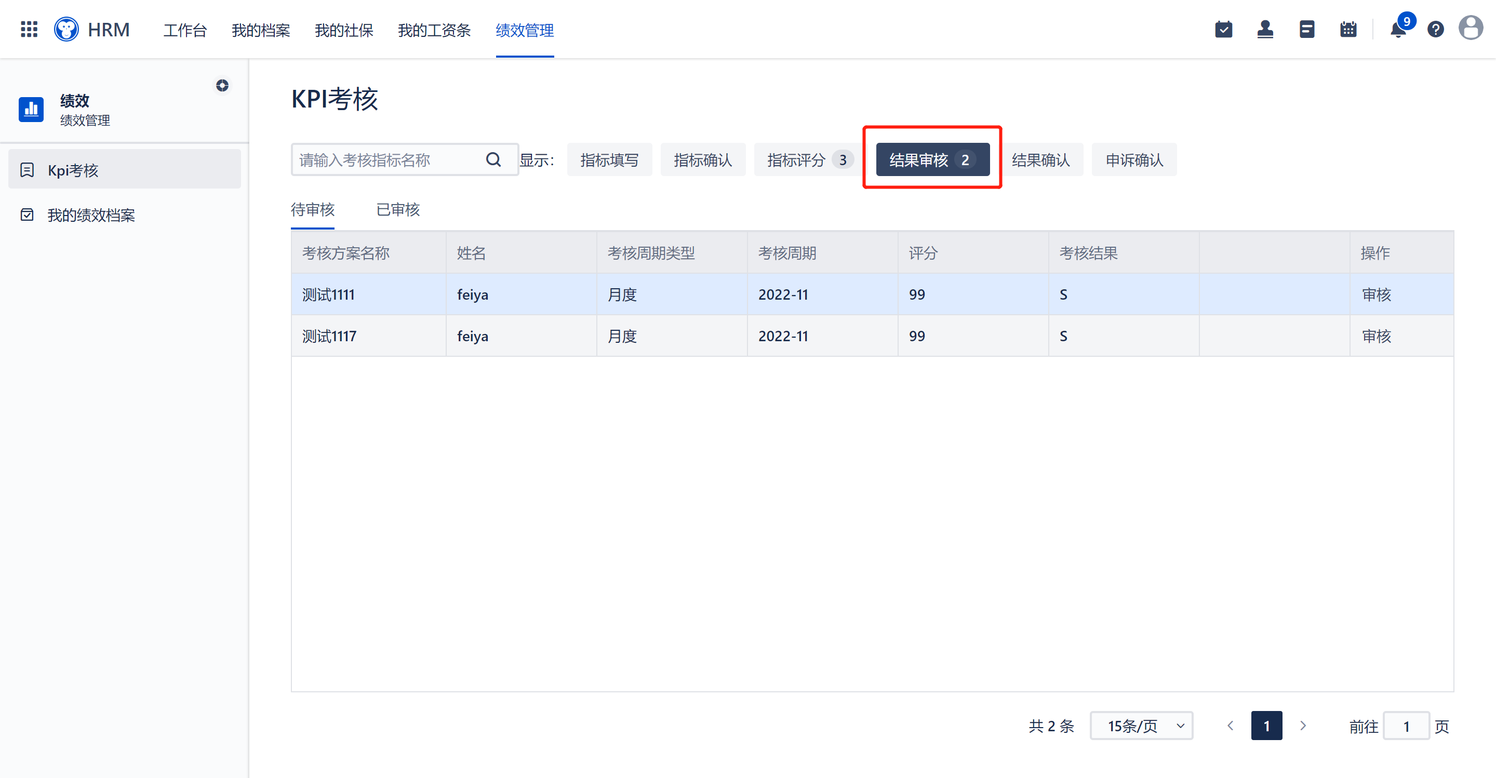Click the blue bar chart 绩效 icon

tap(31, 109)
